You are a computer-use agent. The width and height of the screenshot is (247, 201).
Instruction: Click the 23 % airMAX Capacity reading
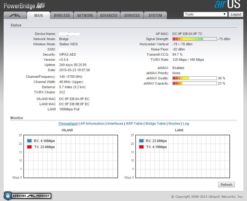click(x=222, y=83)
